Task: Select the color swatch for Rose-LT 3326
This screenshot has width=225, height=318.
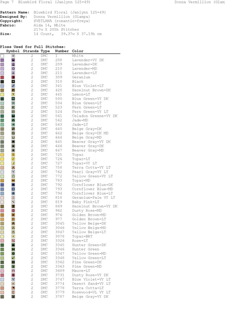Action: (x=2, y=241)
